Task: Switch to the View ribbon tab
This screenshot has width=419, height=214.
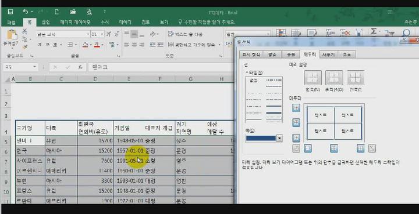Action: (164, 22)
